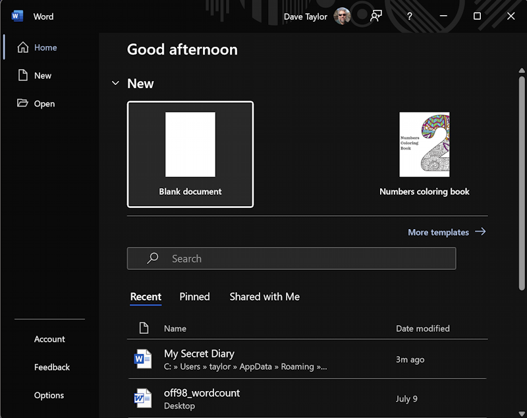Click the vertical scrollbar thumb

[x=522, y=183]
